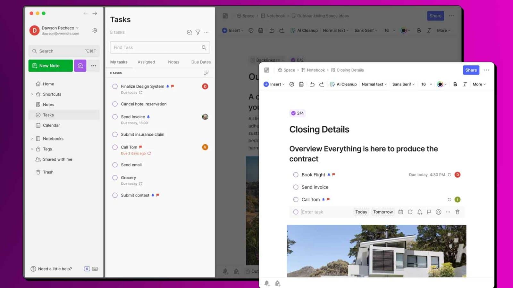This screenshot has height=288, width=513.
Task: Switch to the Due Dates tab
Action: coord(201,62)
